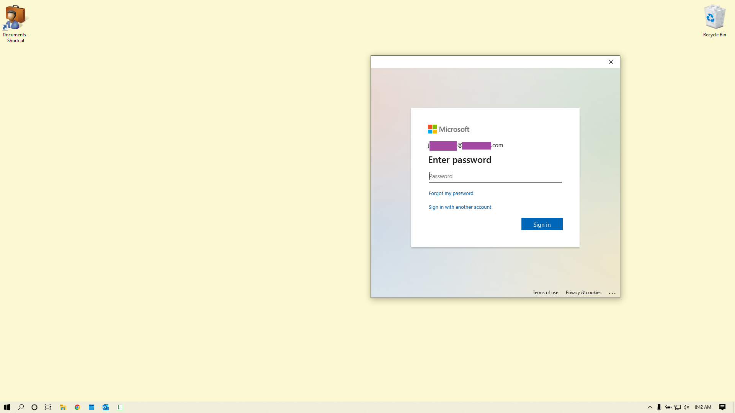Image resolution: width=735 pixels, height=413 pixels.
Task: Open the Windows Start menu
Action: pyautogui.click(x=7, y=407)
